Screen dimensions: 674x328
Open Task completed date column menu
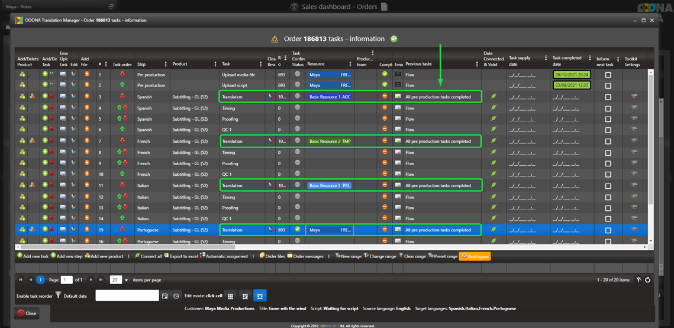(x=589, y=58)
